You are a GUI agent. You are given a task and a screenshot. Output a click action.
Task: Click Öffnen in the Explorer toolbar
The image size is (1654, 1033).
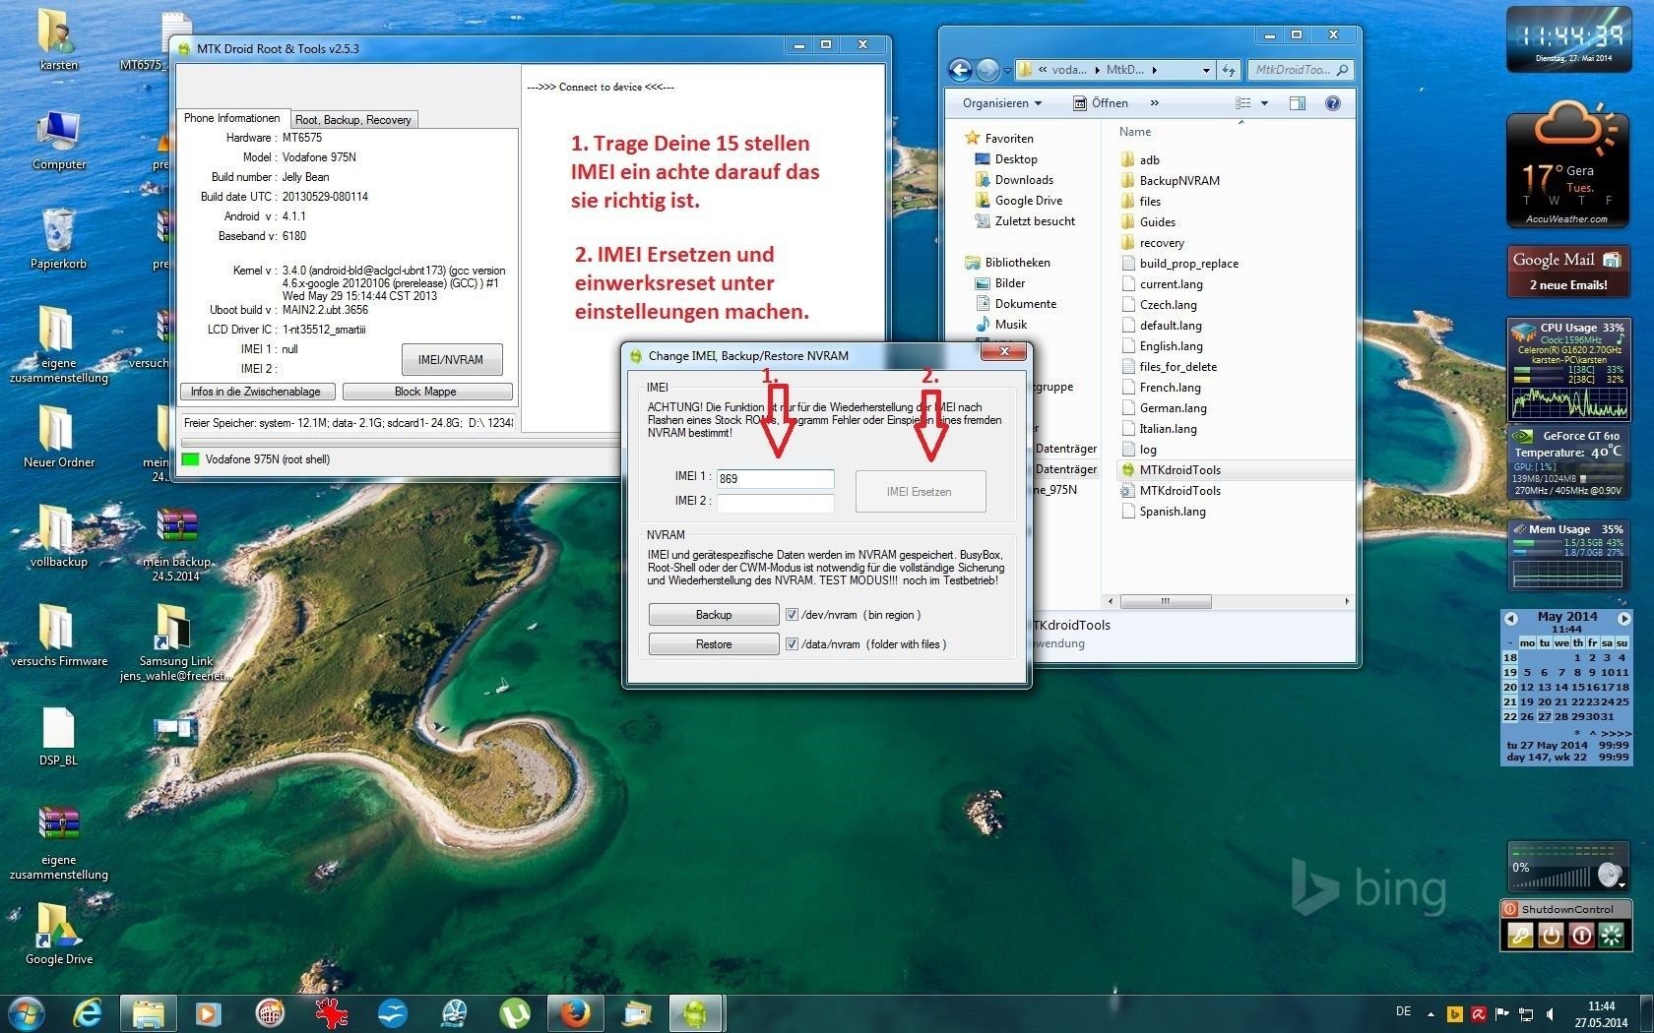pyautogui.click(x=1101, y=103)
